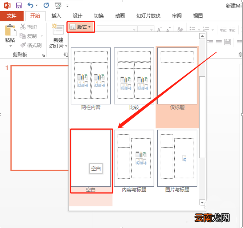Decrease font size icon

pyautogui.click(x=168, y=29)
